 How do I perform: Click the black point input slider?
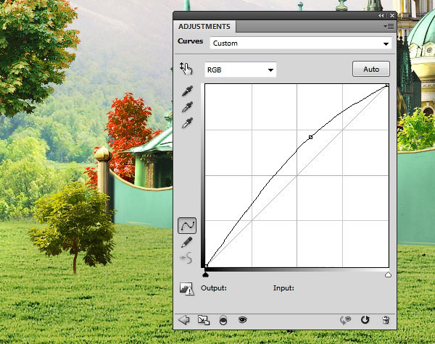206,274
